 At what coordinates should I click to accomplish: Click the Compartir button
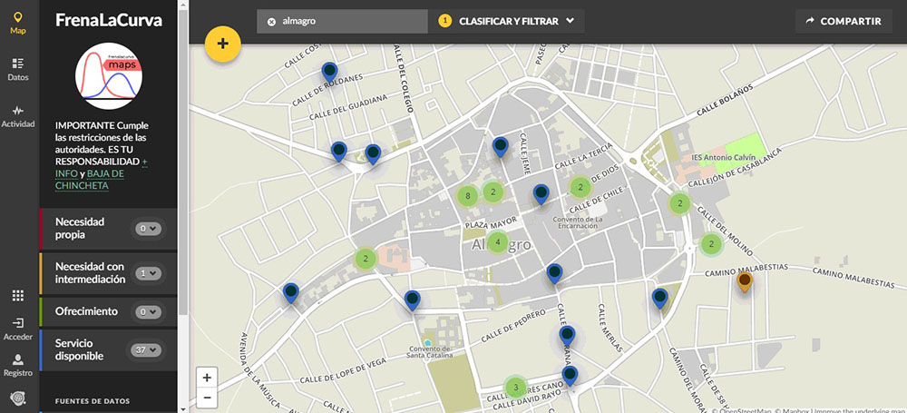(844, 21)
